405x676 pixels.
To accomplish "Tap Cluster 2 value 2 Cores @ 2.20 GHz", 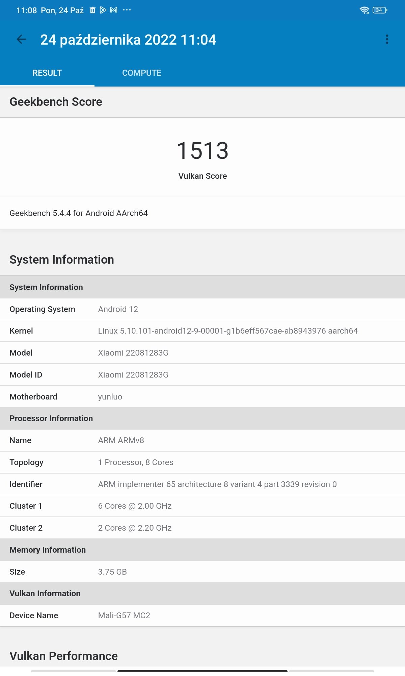I will point(135,528).
